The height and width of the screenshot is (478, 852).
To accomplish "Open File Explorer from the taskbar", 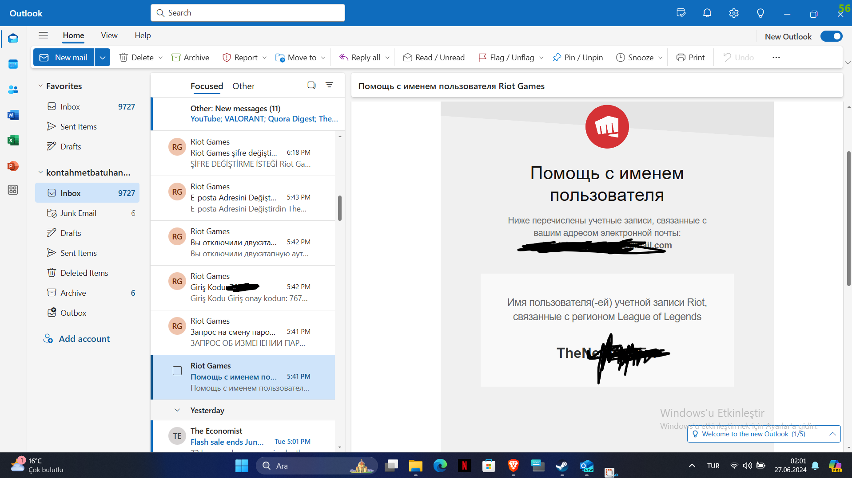I will tap(415, 466).
